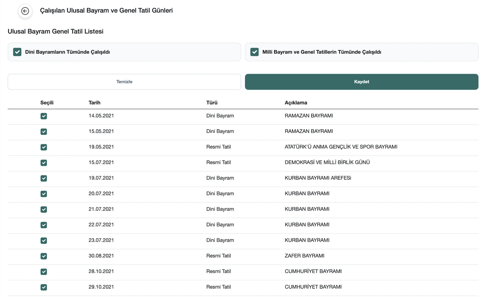Click RAMAZAN BAYRAMI in the 15.05.2021 row
This screenshot has width=486, height=297.
(x=309, y=131)
